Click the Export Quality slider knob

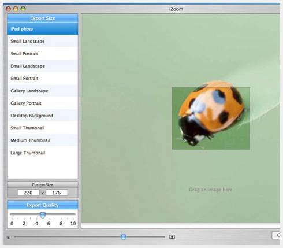coord(43,215)
